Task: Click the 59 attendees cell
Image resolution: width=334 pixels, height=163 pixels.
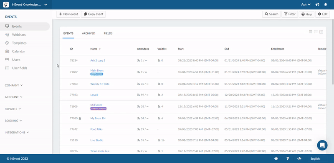Action: [x=143, y=95]
